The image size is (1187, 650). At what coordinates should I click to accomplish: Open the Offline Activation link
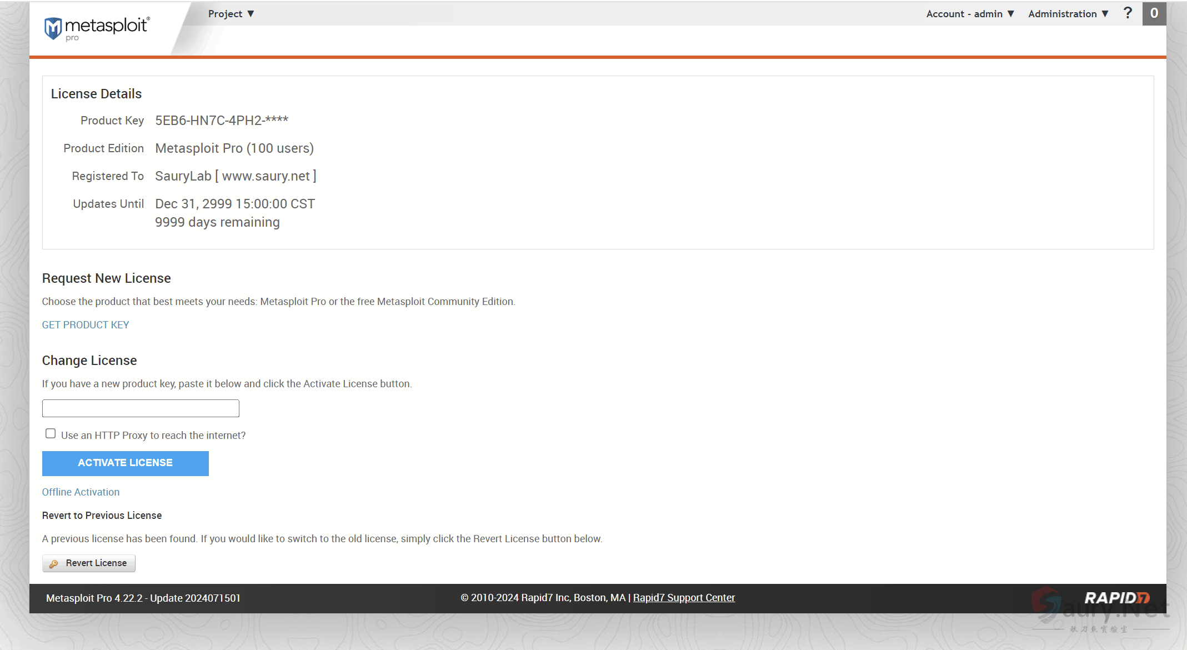click(x=81, y=492)
